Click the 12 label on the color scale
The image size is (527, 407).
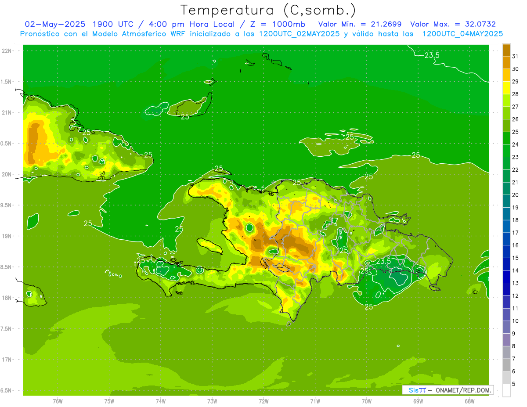pyautogui.click(x=516, y=296)
